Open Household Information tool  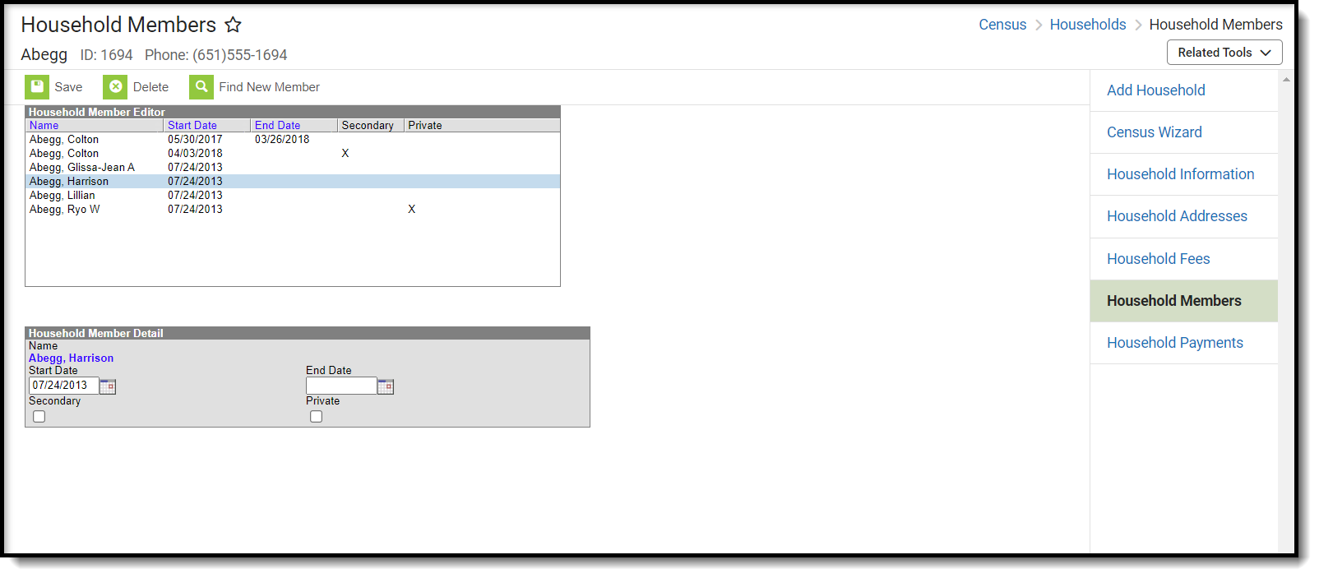click(1180, 174)
